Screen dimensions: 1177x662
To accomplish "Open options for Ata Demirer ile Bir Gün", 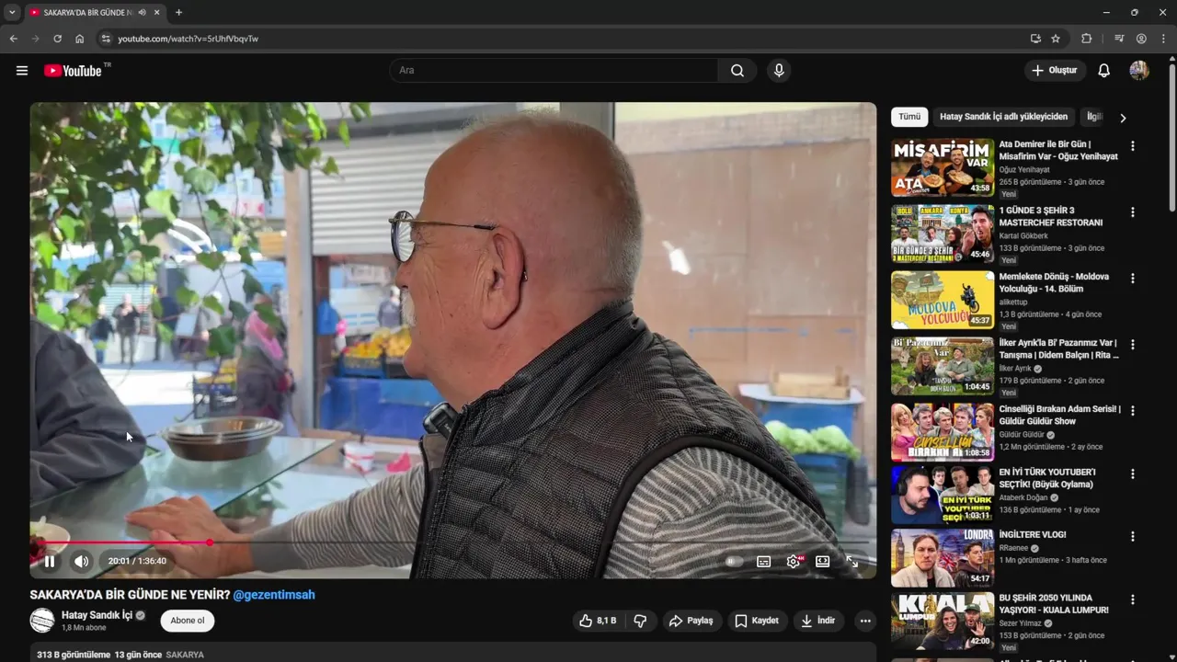I will pyautogui.click(x=1133, y=146).
